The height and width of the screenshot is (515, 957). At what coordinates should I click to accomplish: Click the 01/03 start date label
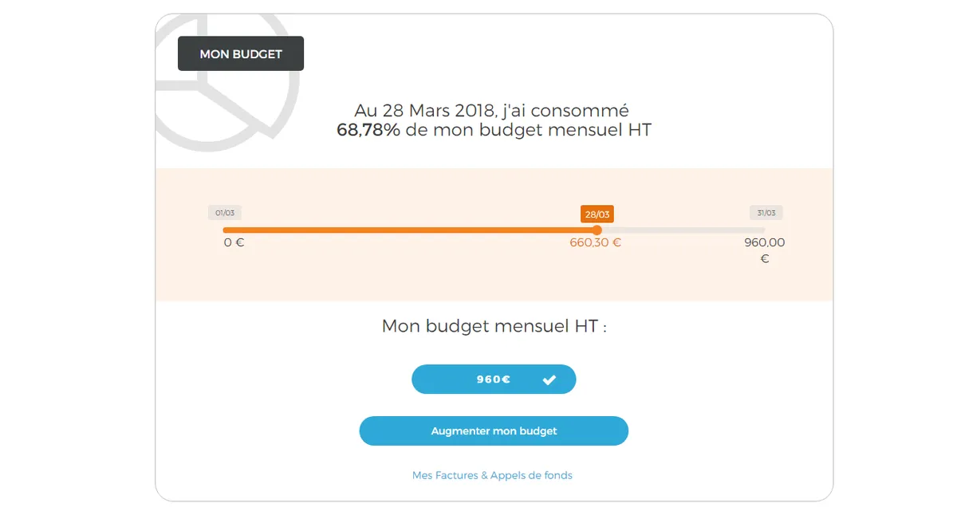click(x=225, y=213)
